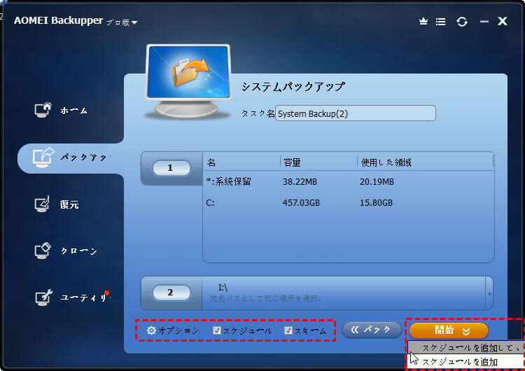Click the Home monitor icon
525x371 pixels.
coord(43,110)
